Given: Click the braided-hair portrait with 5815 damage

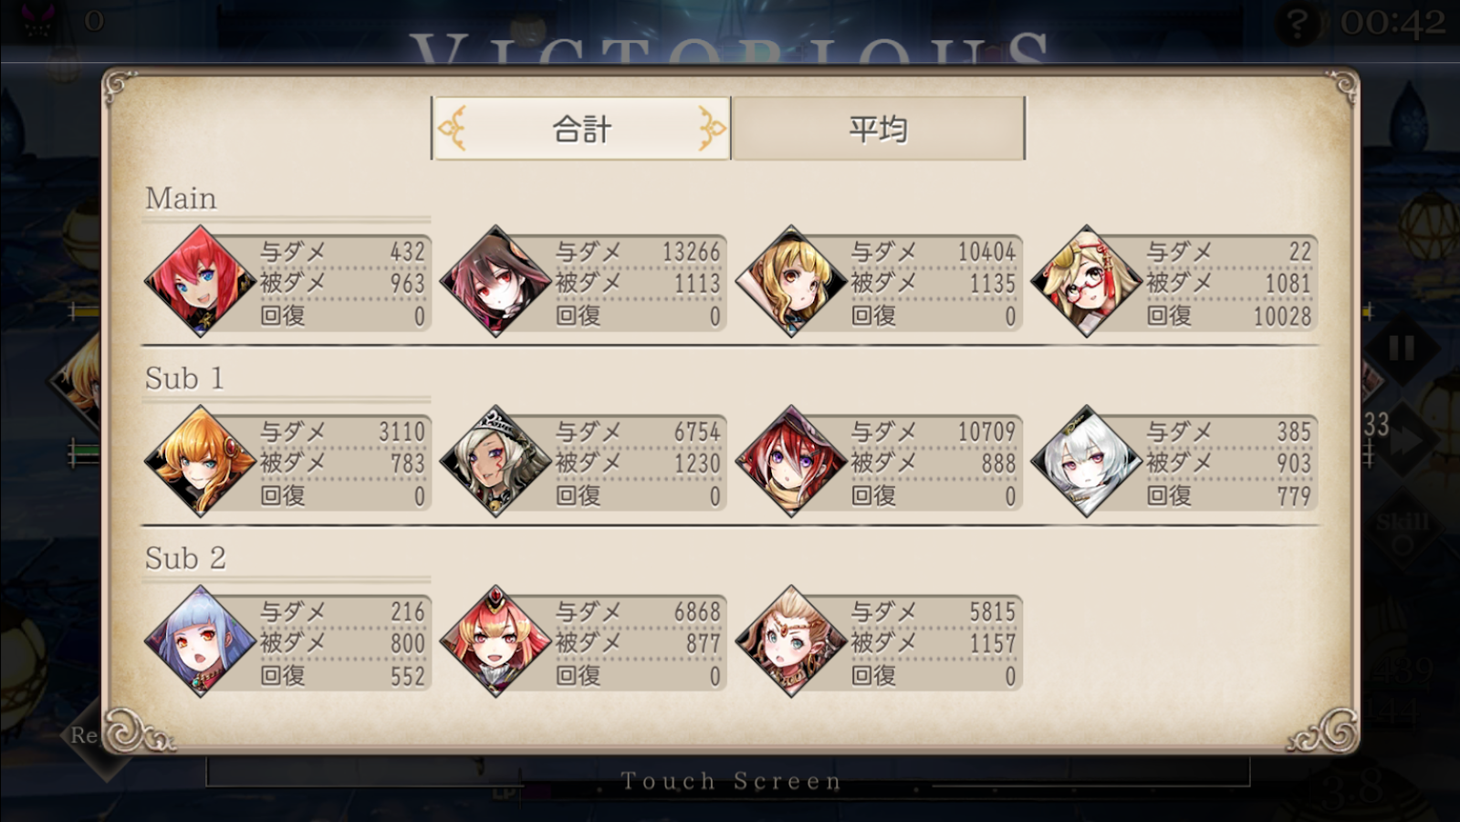Looking at the screenshot, I should [x=791, y=641].
